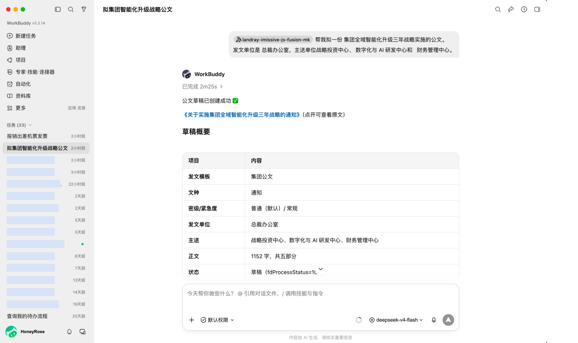Click the 应用·灵感 label
This screenshot has width=578, height=343.
coord(77,108)
